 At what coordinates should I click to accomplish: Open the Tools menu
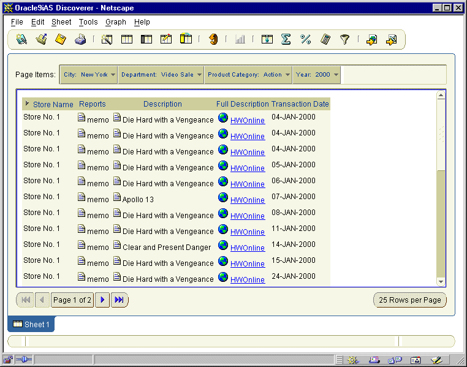tap(88, 22)
